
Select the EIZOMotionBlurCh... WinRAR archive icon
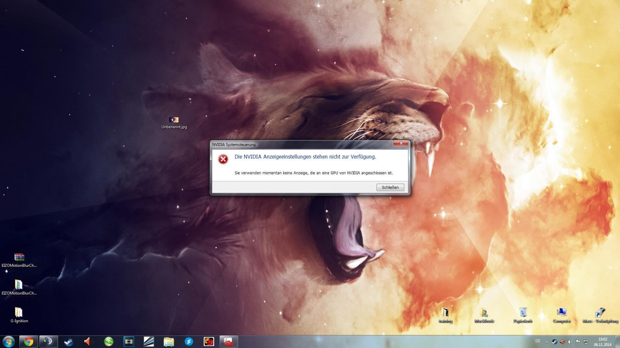point(19,260)
